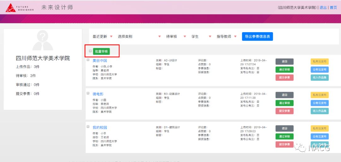Screen dimensions: 341x162
Task: Click the account name in the header
Action: tap(297, 8)
